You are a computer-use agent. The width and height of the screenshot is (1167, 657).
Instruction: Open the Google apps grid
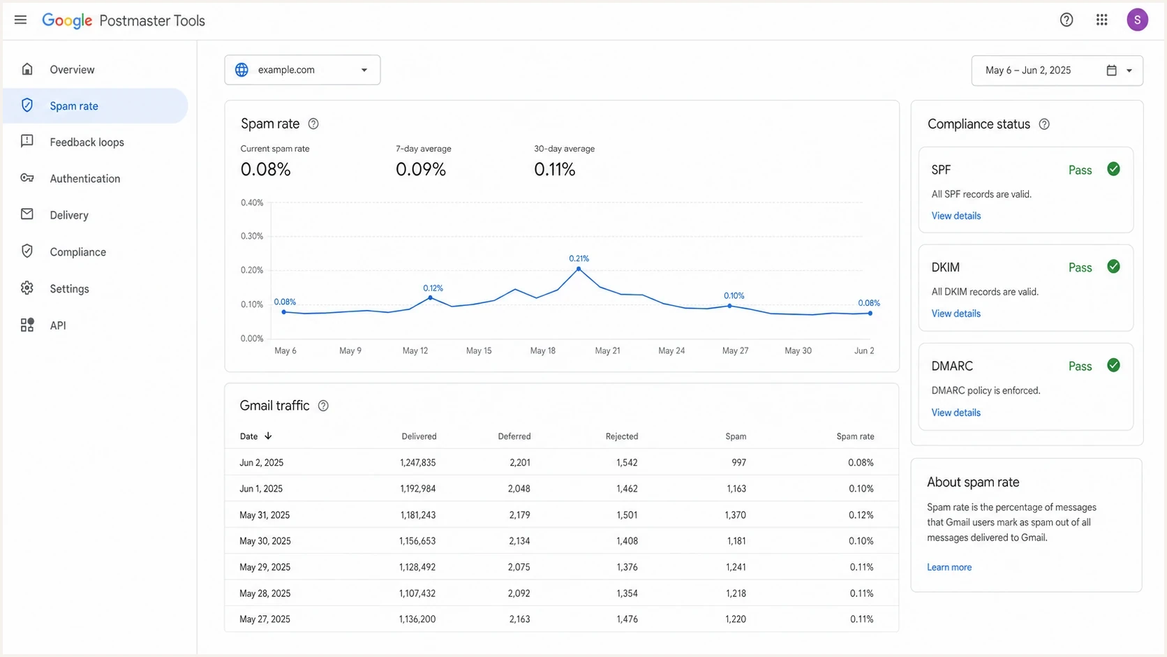click(x=1101, y=20)
